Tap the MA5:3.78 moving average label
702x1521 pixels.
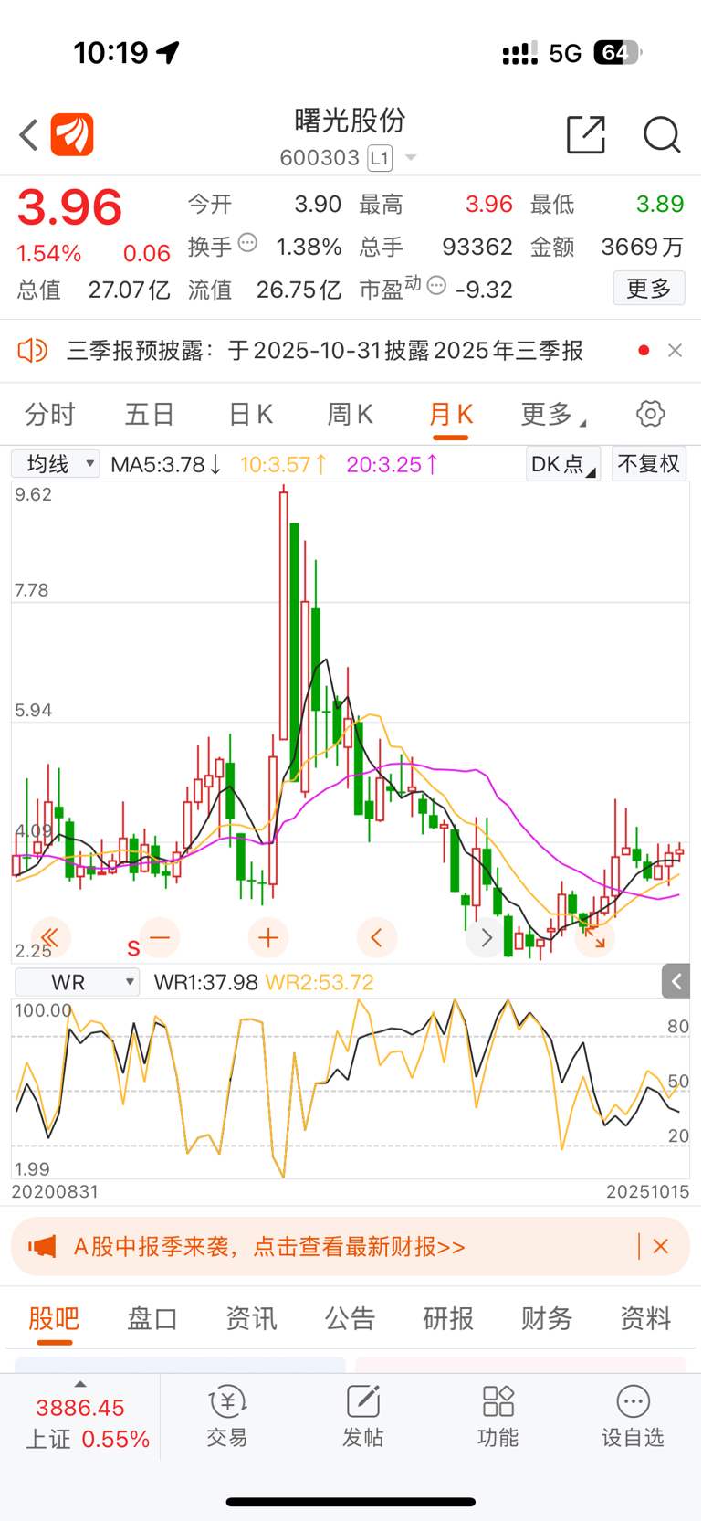[166, 464]
